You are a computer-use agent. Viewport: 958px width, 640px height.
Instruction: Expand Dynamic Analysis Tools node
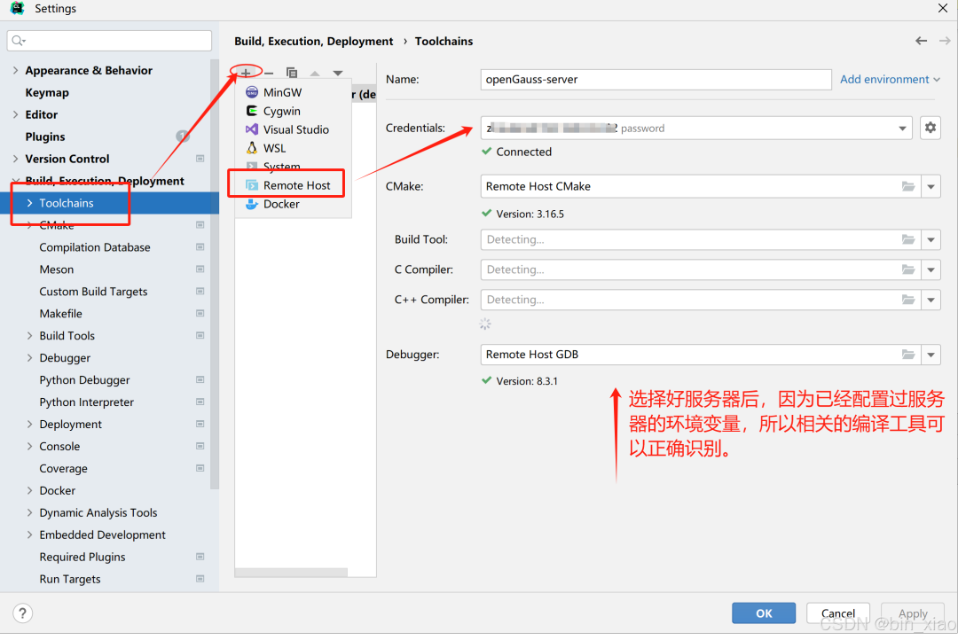29,513
